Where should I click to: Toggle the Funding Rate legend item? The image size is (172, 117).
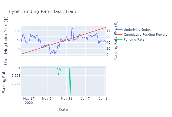pos(134,40)
